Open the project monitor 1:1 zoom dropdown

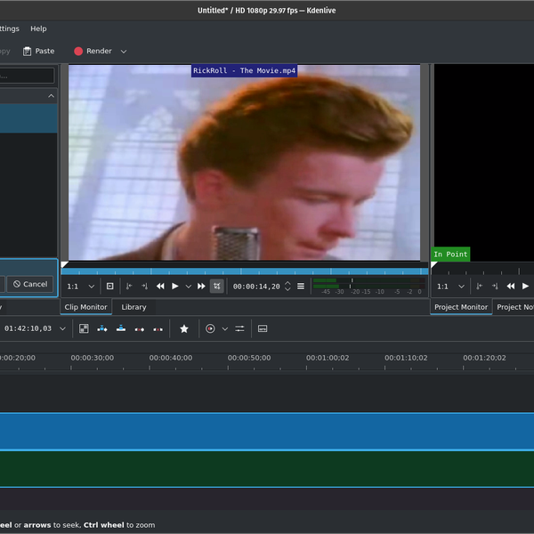[450, 287]
